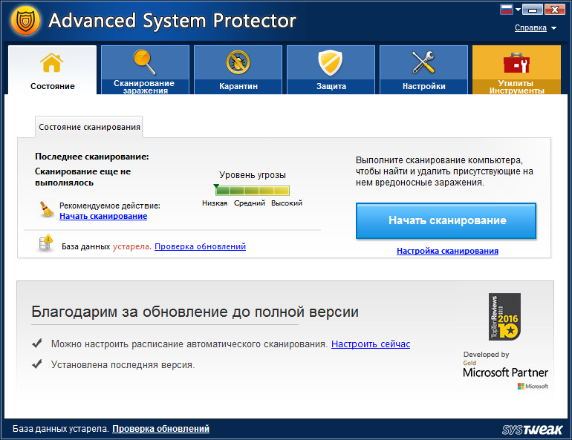Click the database warning icon
Viewport: 572px width, 440px height.
pyautogui.click(x=45, y=243)
